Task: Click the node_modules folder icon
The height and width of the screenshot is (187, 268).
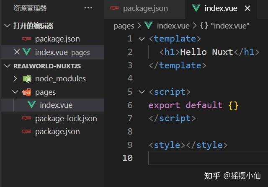Action: pos(27,79)
